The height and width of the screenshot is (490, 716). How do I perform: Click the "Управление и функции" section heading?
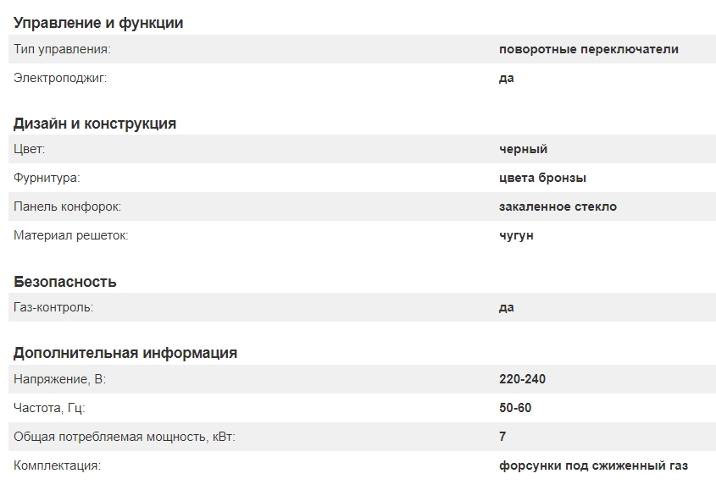[x=98, y=23]
